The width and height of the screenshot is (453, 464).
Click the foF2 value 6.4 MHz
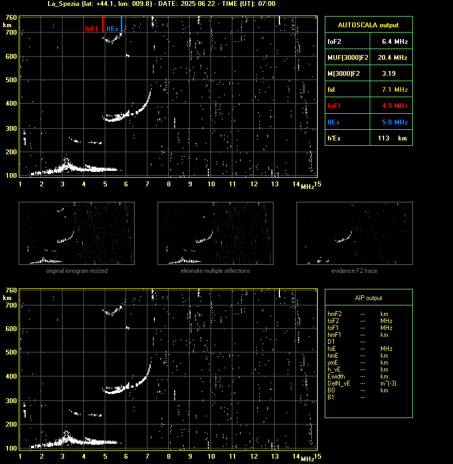(x=395, y=42)
